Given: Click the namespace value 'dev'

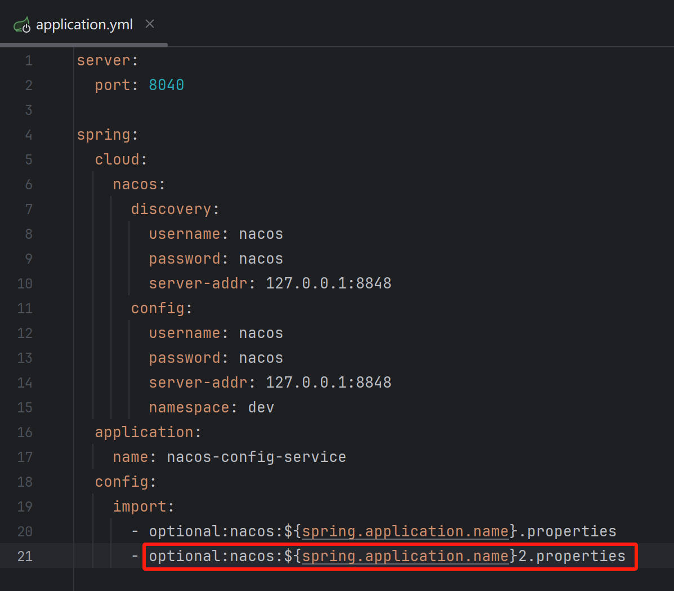Looking at the screenshot, I should click(x=261, y=408).
